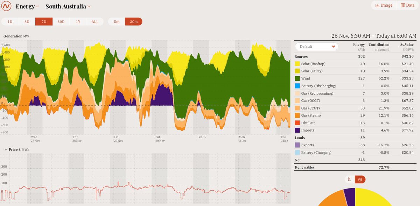Open the South Australia region dropdown
The width and height of the screenshot is (420, 206).
pos(68,6)
